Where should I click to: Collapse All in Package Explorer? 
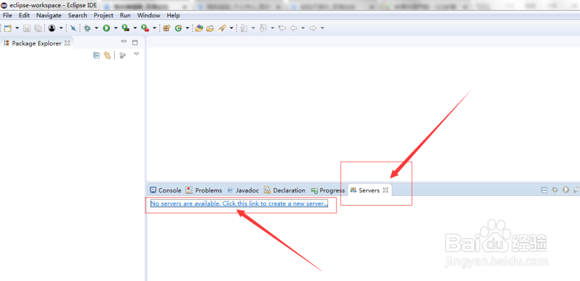click(x=96, y=56)
